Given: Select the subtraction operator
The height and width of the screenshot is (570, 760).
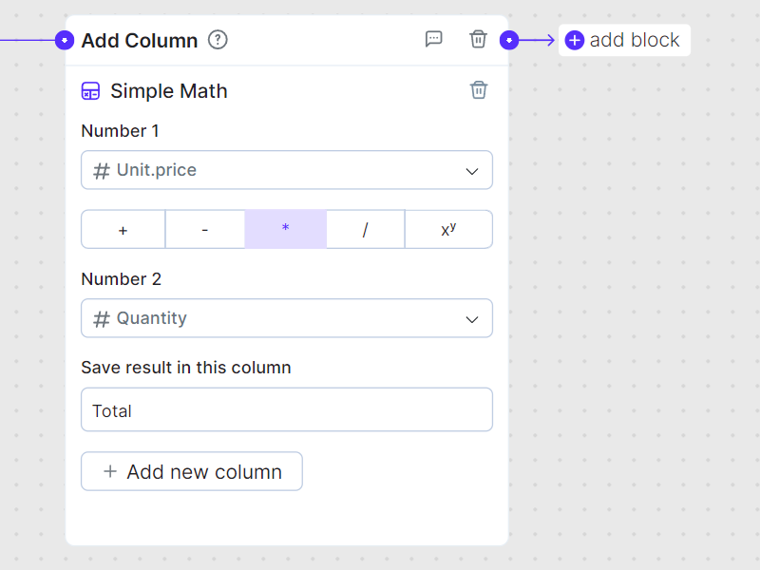Looking at the screenshot, I should pos(204,229).
